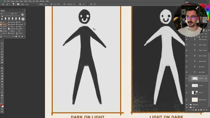
Task: Select the Hand tool
Action: (x=2, y=95)
